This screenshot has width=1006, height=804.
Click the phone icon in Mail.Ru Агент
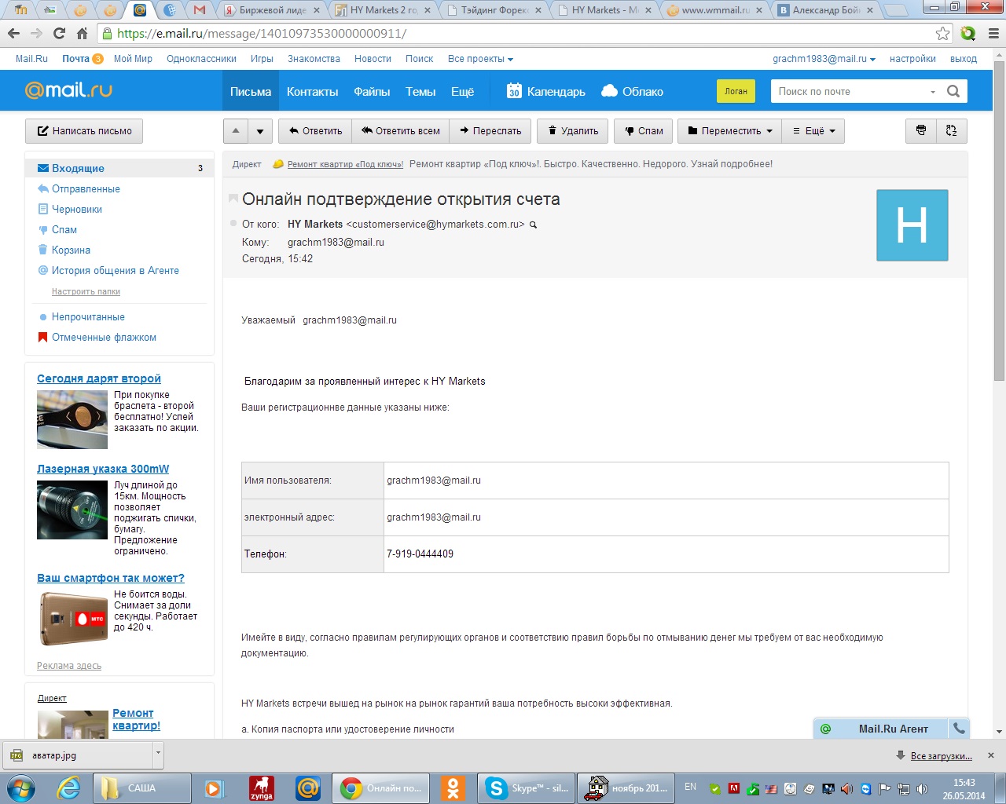point(959,729)
